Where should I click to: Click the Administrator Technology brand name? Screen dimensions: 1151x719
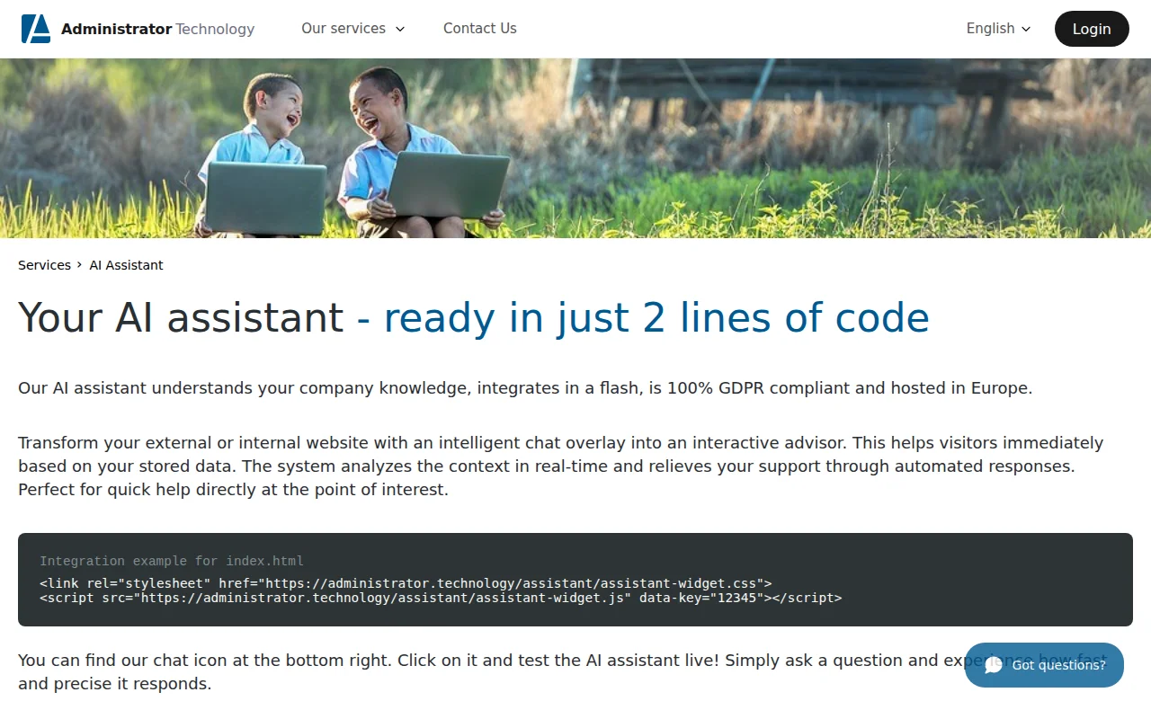157,29
